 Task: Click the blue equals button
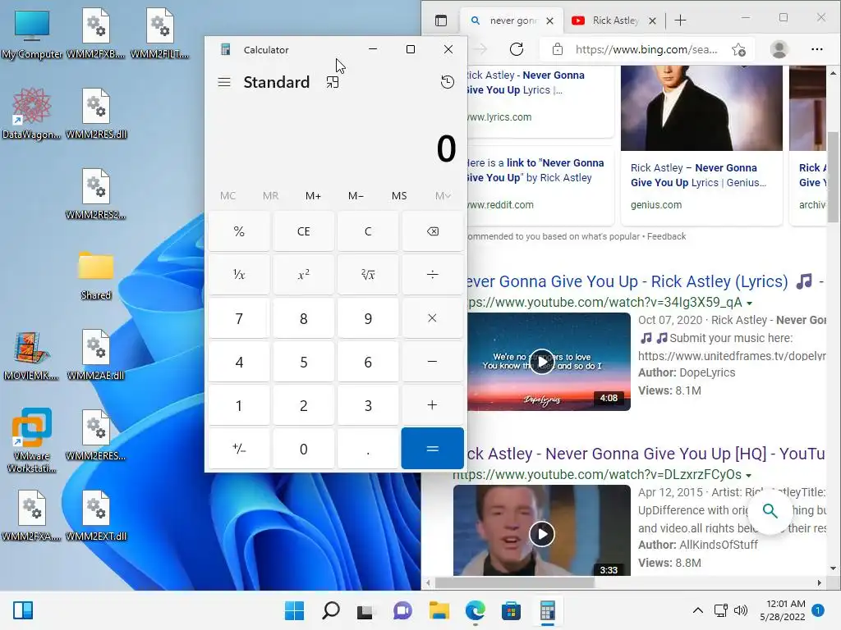click(432, 449)
